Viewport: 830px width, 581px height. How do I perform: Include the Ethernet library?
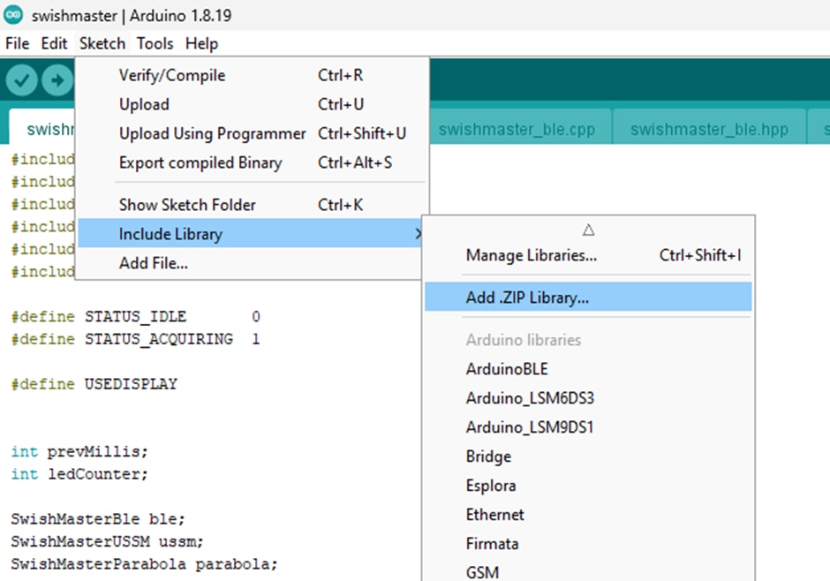tap(588, 514)
